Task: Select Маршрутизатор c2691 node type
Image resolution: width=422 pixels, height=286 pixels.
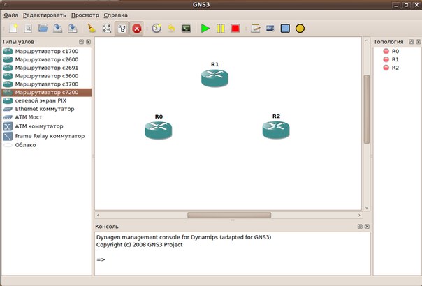Action: coord(47,68)
